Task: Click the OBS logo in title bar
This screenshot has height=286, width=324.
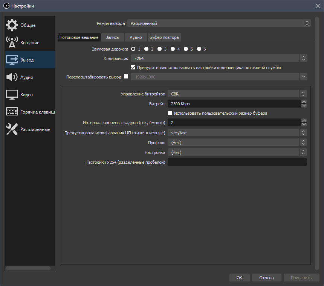Action: point(6,6)
